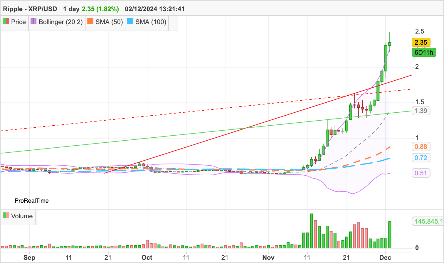Click the 0.72 SMA 100 value tag
This screenshot has width=444, height=263.
(x=421, y=158)
